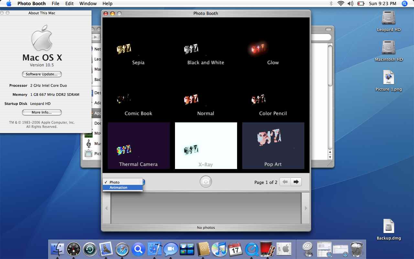The width and height of the screenshot is (414, 259).
Task: Choose Photo from the mode popup
Action: pyautogui.click(x=123, y=182)
